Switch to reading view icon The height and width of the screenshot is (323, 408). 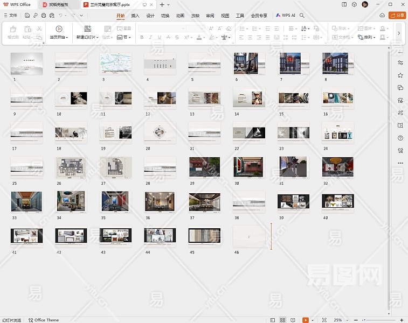[293, 320]
